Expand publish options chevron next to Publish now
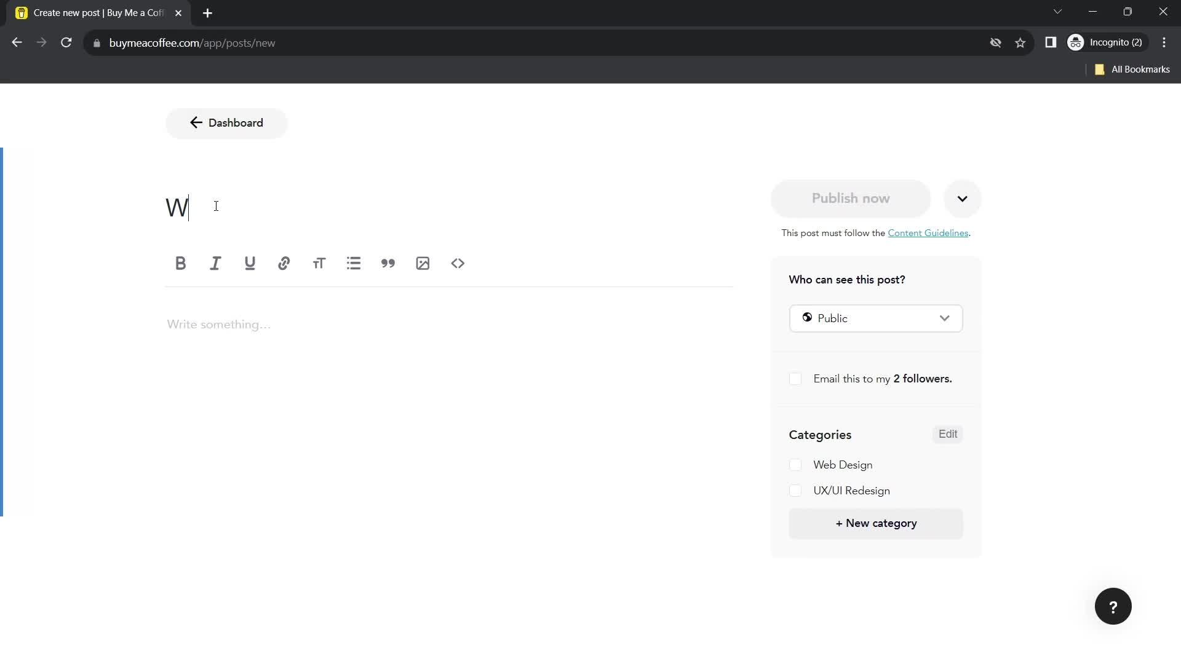This screenshot has width=1181, height=664. [x=963, y=199]
